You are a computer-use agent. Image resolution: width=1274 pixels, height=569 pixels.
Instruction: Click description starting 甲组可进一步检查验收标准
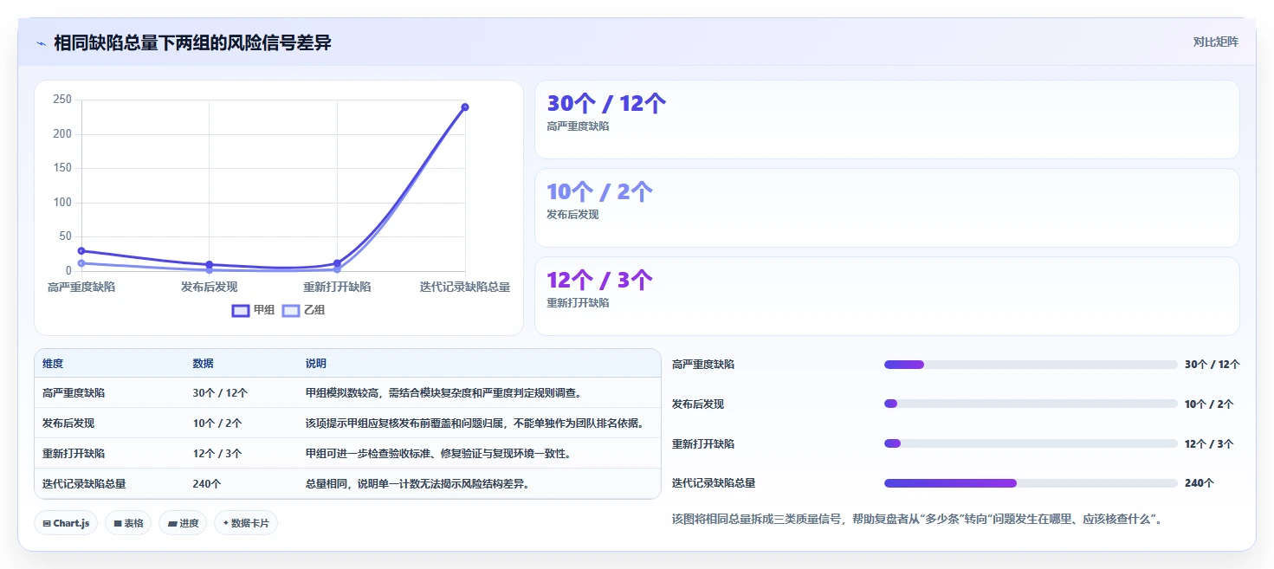438,454
